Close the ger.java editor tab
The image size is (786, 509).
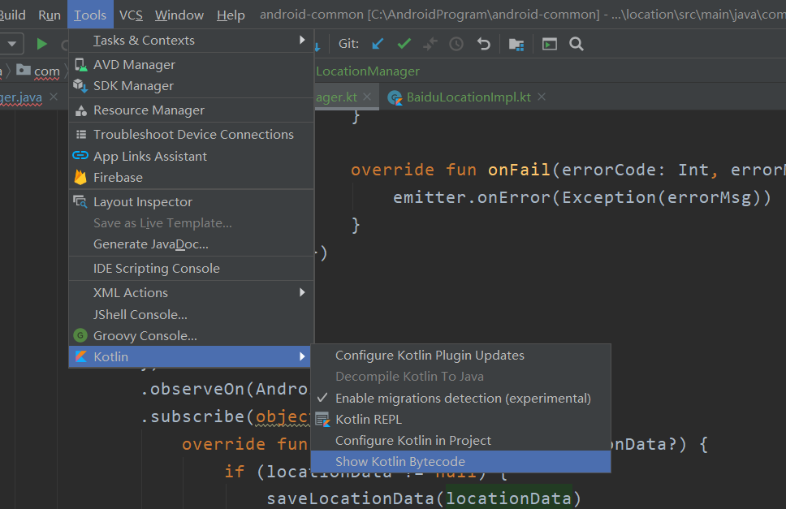pos(54,97)
